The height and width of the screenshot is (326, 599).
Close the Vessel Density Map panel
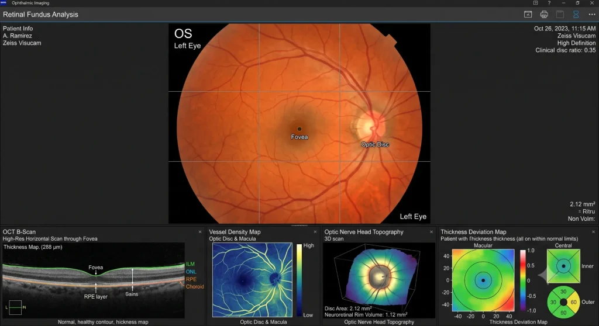tap(315, 232)
